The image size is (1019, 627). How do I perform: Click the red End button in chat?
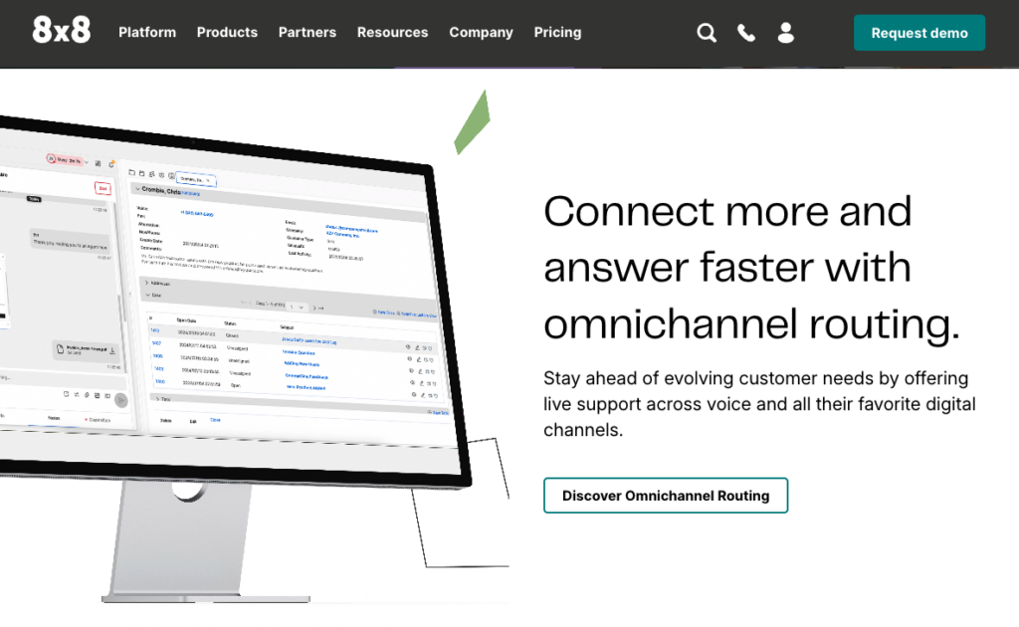102,188
